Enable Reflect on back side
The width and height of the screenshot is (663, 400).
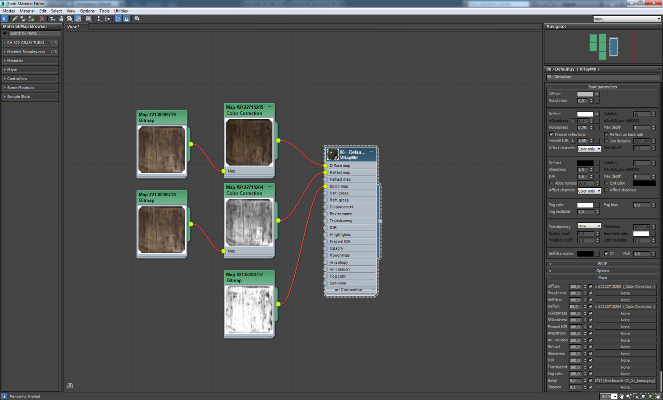coord(606,134)
